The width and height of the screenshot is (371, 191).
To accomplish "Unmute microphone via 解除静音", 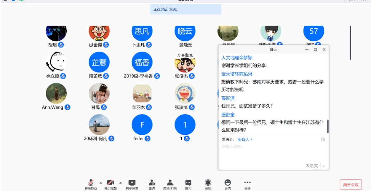I will pyautogui.click(x=91, y=183).
